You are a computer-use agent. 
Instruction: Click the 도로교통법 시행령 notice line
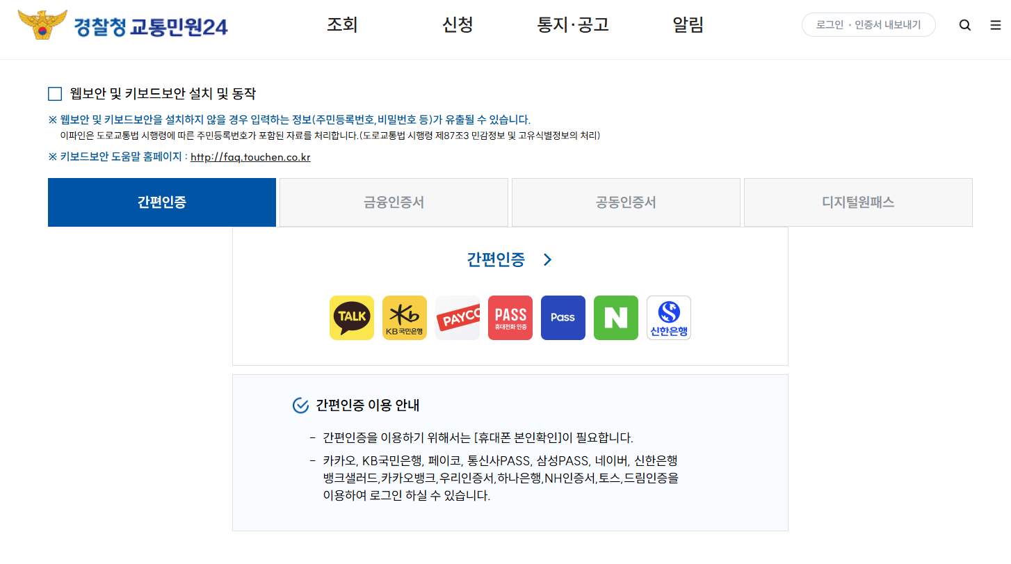coord(330,136)
